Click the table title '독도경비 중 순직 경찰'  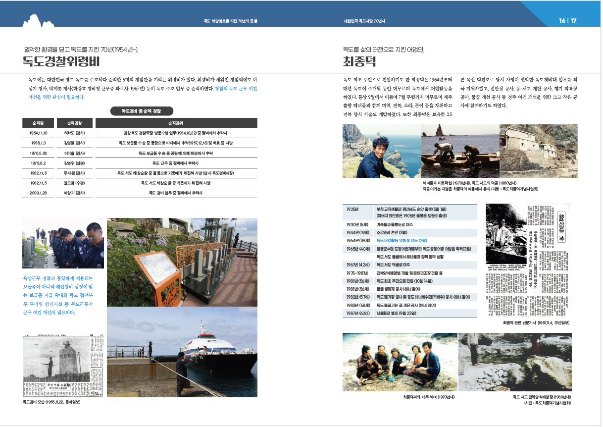click(x=141, y=111)
